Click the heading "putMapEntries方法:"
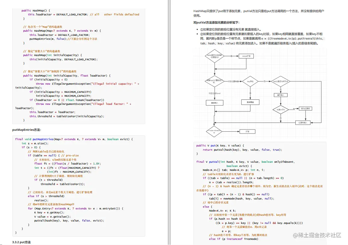 (26, 130)
